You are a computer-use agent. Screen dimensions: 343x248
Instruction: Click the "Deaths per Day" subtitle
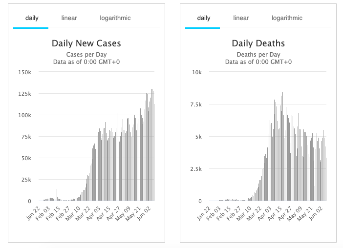click(x=258, y=54)
